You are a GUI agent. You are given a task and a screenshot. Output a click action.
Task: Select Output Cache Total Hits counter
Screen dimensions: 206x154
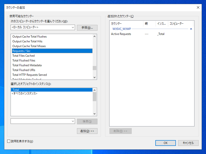click(x=52, y=41)
